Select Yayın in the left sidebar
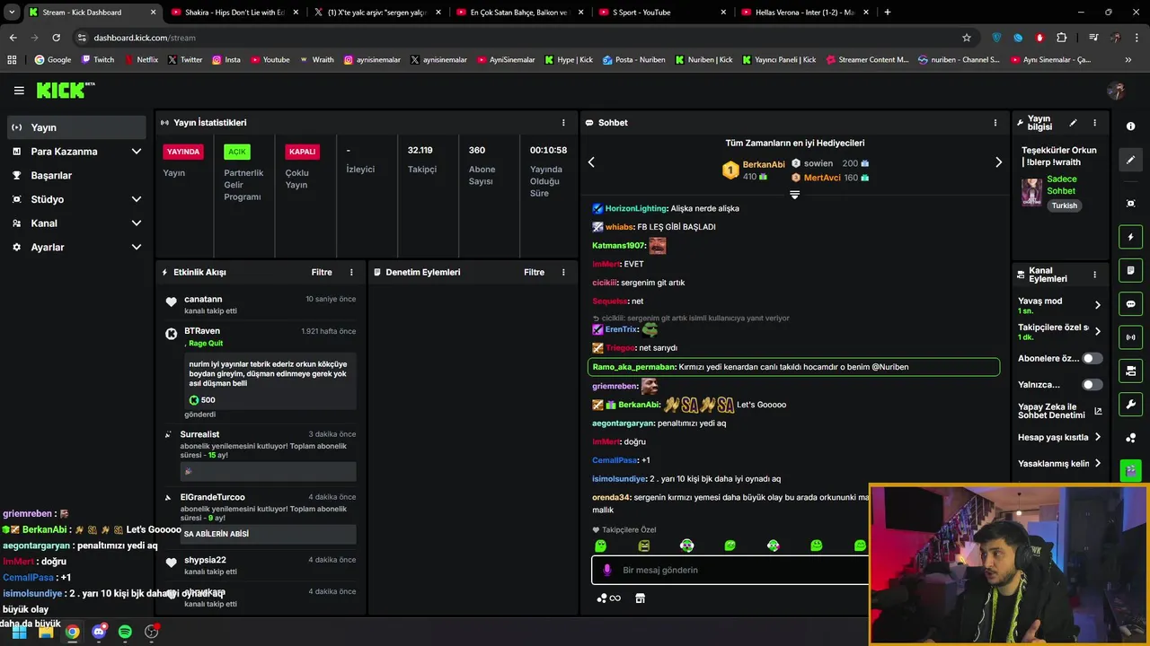This screenshot has height=646, width=1150. [75, 127]
